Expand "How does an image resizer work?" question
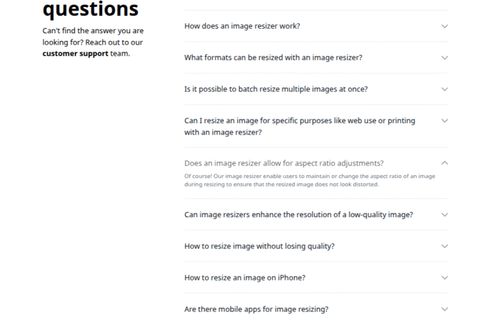Image resolution: width=491 pixels, height=327 pixels. tap(242, 26)
